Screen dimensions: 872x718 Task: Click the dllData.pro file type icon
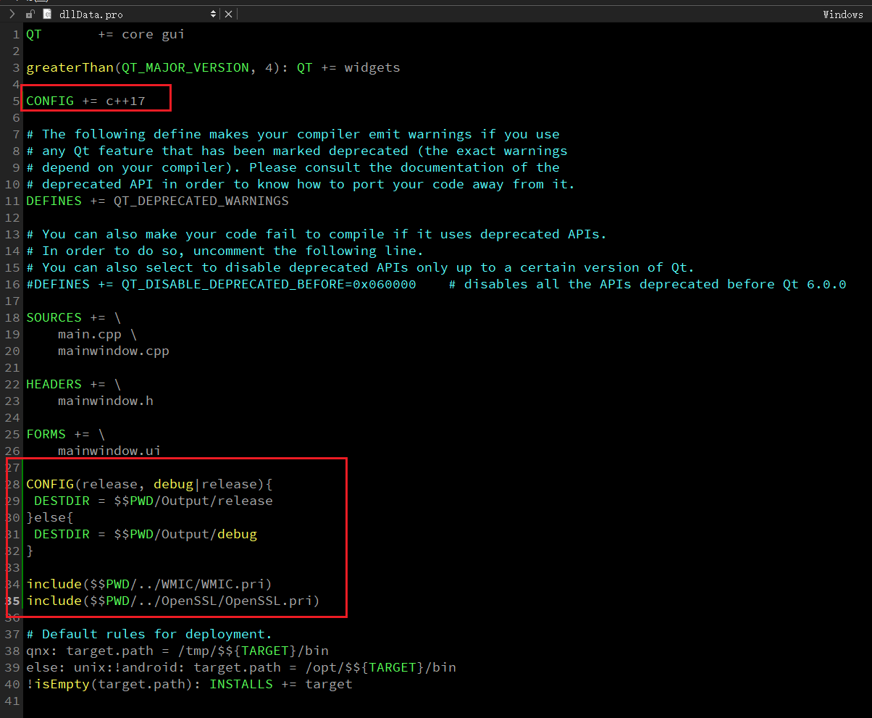pyautogui.click(x=47, y=14)
